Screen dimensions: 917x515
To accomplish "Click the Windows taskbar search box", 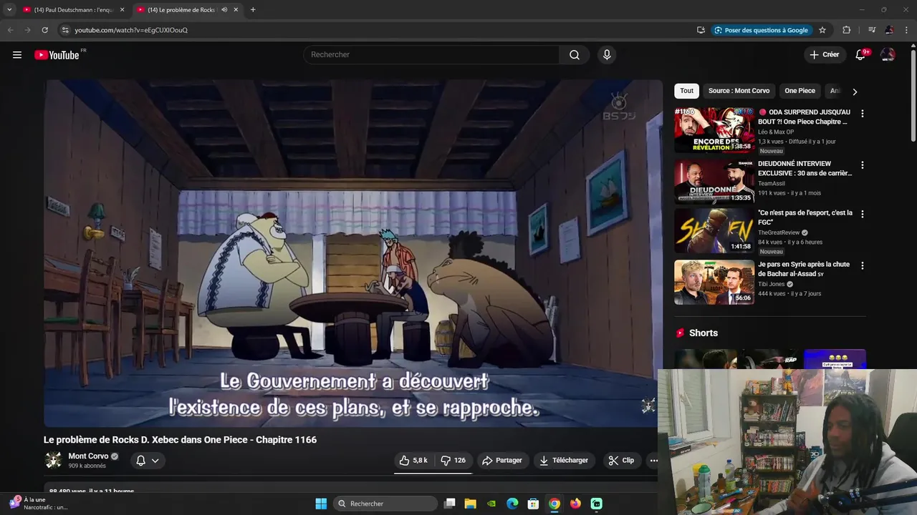I will coord(386,504).
